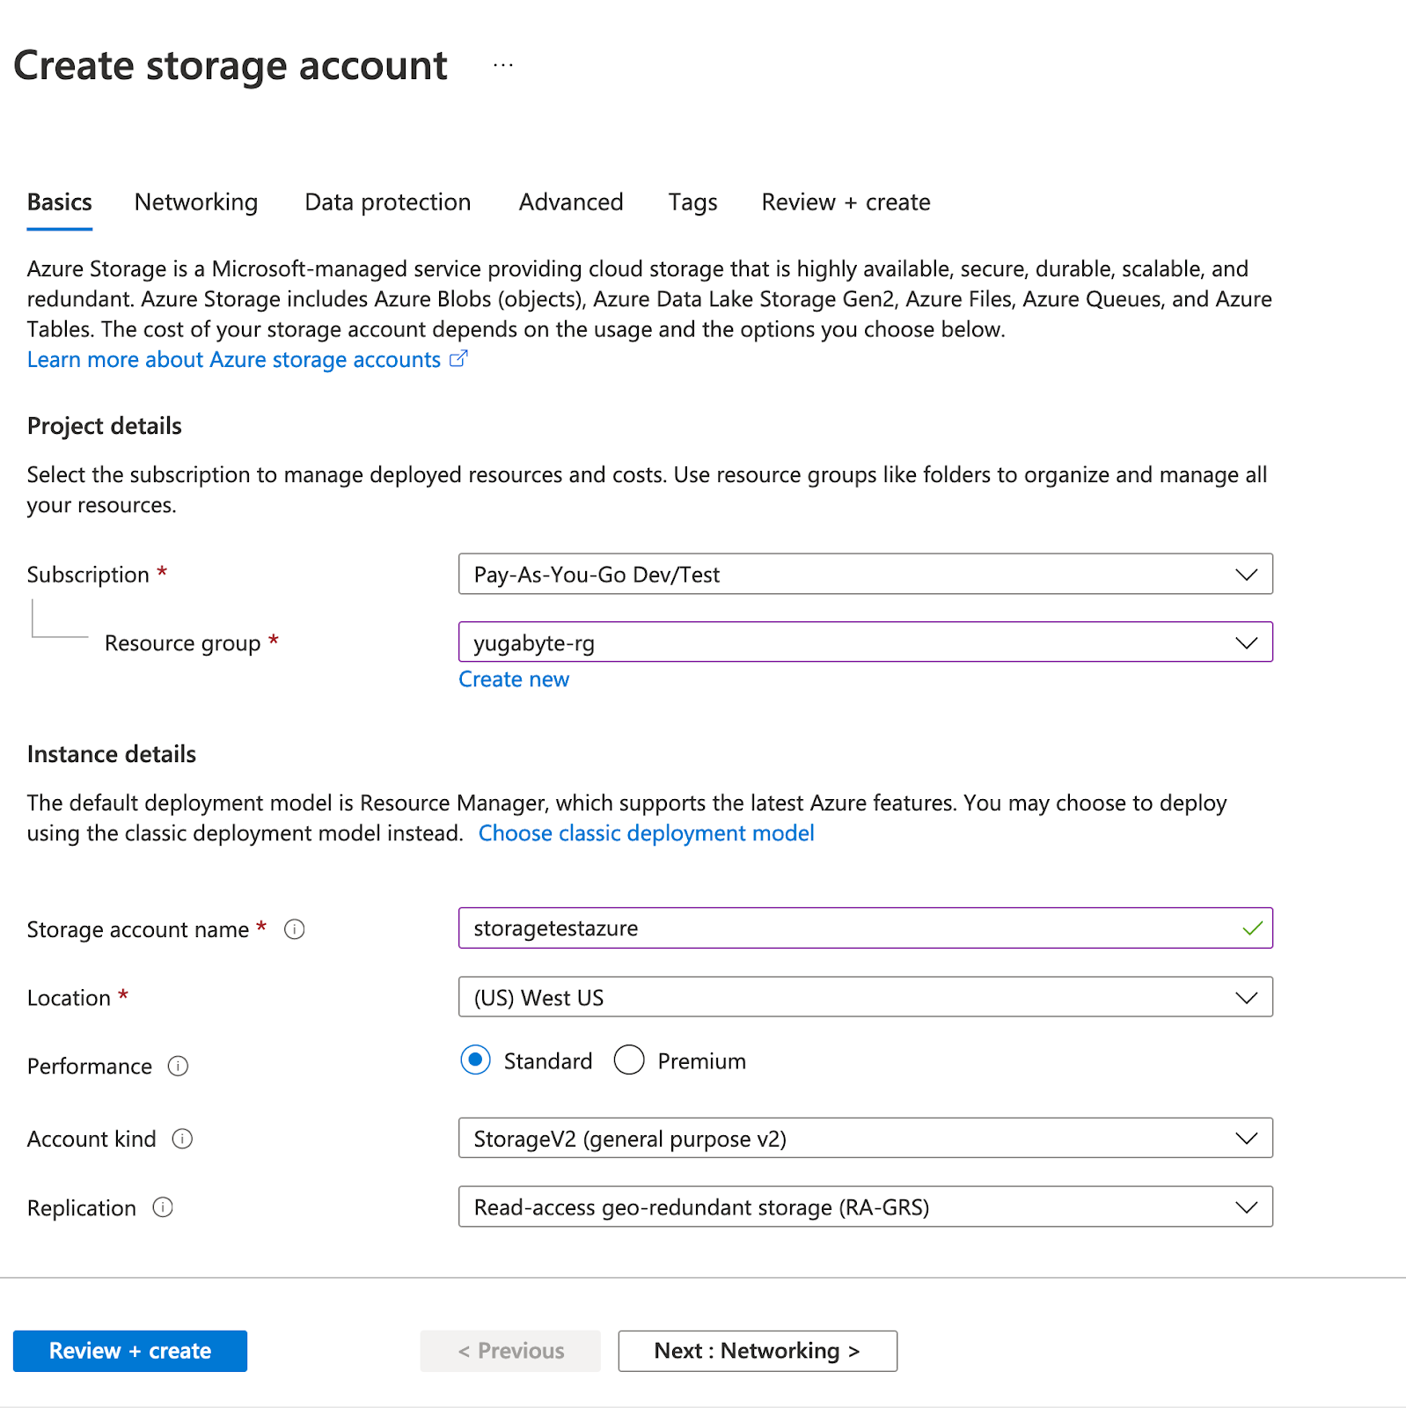
Task: Click the Performance info icon
Action: (x=179, y=1067)
